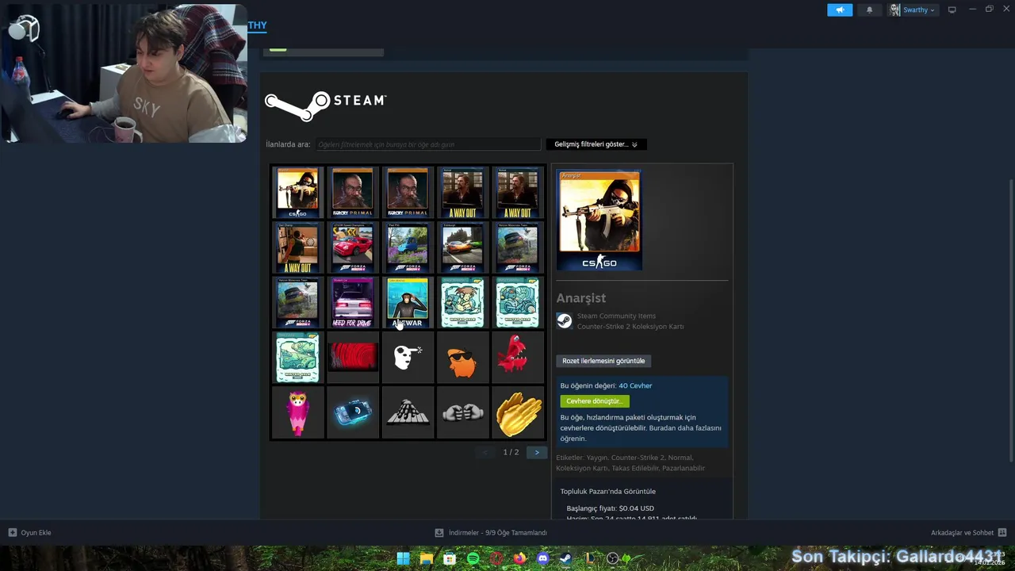
Task: Click the Big Picture monitor icon
Action: (x=952, y=10)
